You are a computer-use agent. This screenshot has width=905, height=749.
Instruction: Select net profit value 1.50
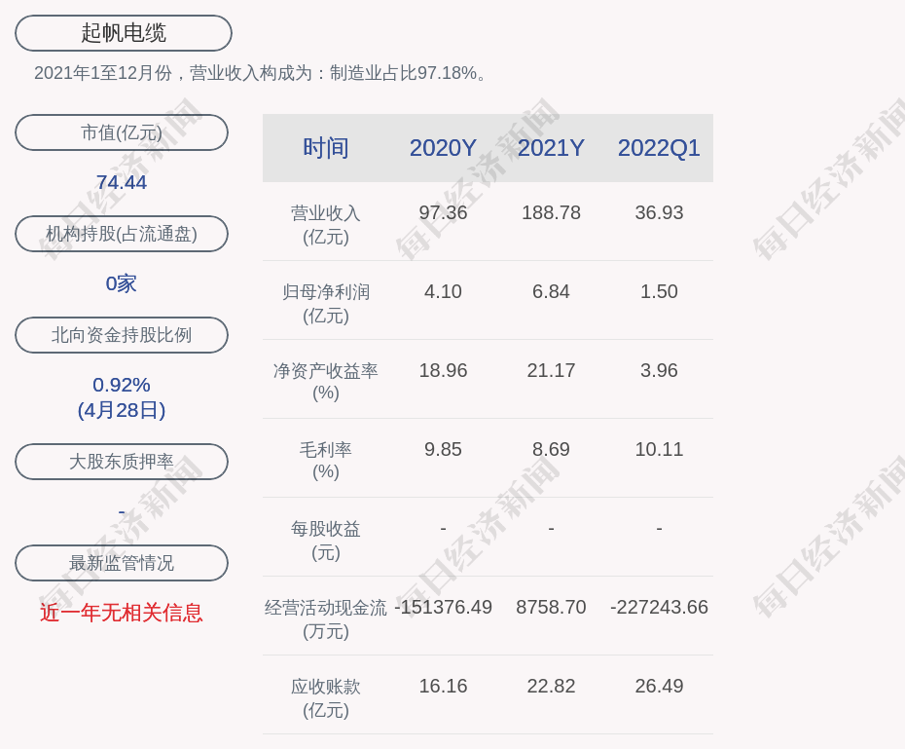click(x=659, y=291)
